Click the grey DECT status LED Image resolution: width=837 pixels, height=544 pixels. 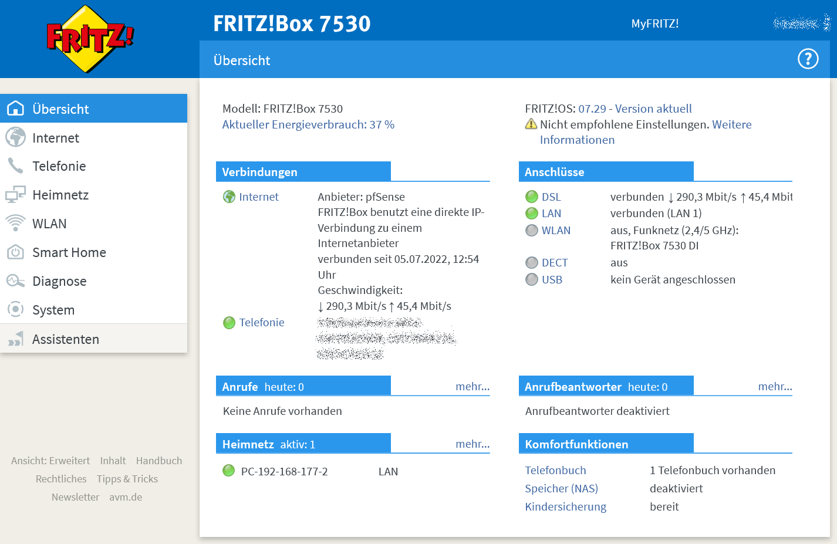pyautogui.click(x=532, y=262)
